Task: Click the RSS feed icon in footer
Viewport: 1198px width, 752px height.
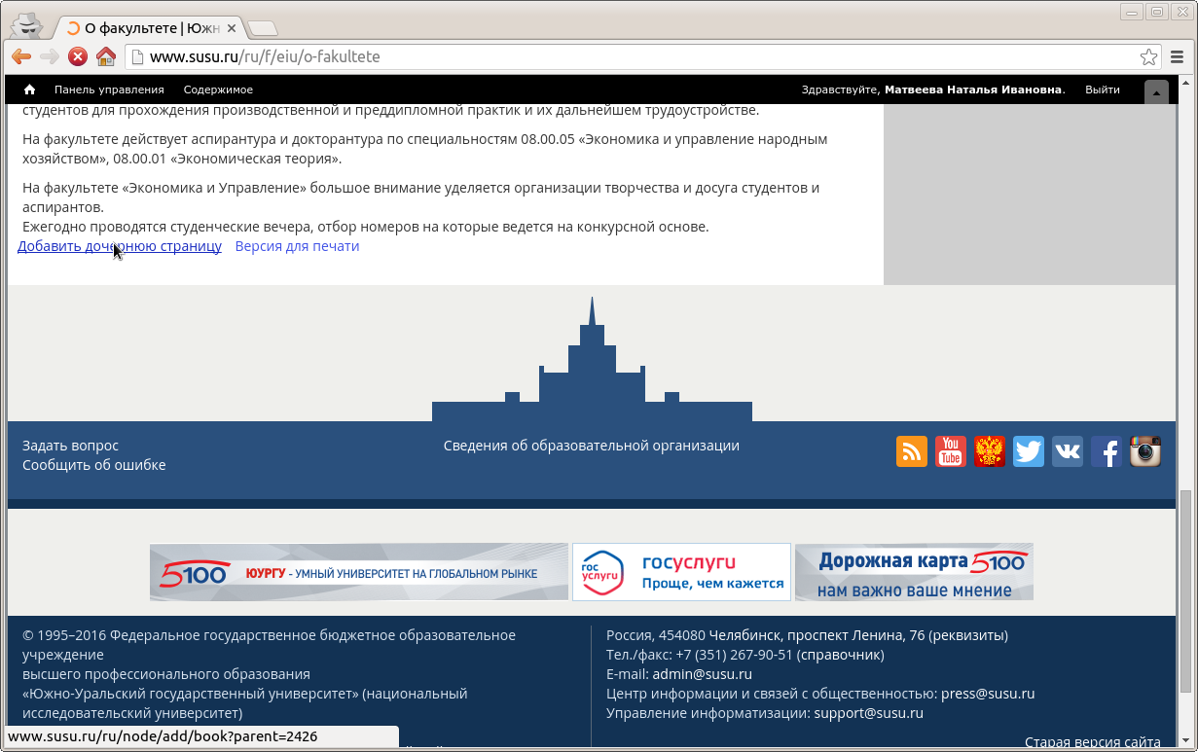Action: tap(912, 451)
